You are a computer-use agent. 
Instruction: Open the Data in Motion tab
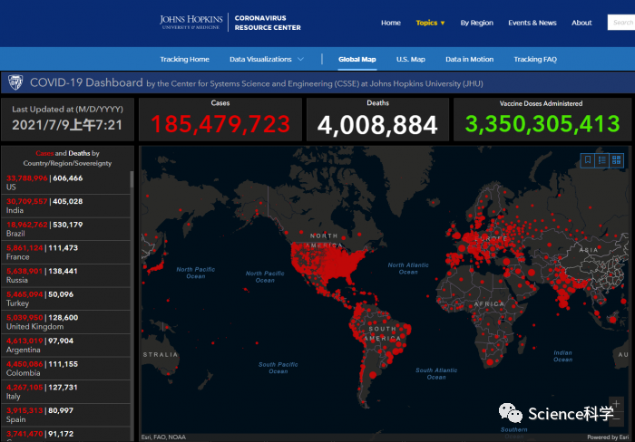(469, 59)
